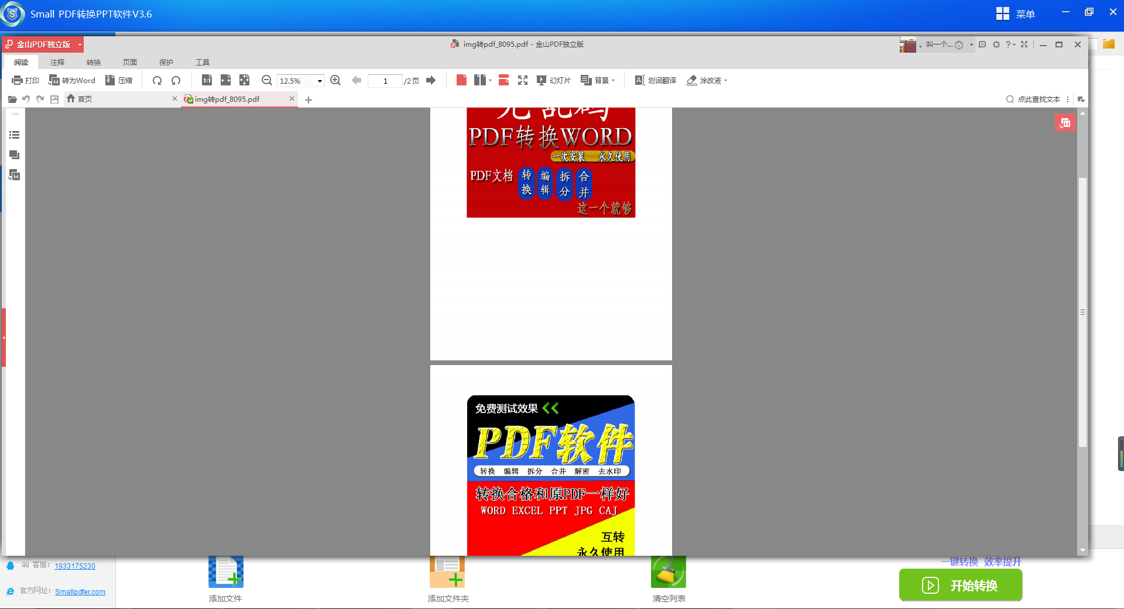Image resolution: width=1124 pixels, height=609 pixels.
Task: Open the sidebar convert-to-Word panel
Action: point(15,175)
